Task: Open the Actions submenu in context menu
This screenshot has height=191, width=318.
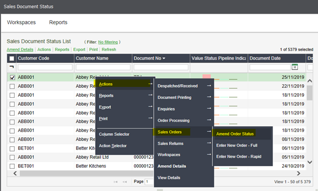Action: pyautogui.click(x=125, y=84)
